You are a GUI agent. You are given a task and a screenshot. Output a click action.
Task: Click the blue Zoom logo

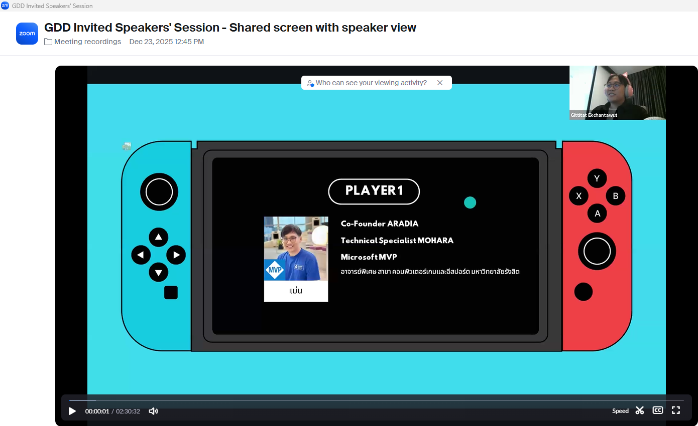(x=27, y=34)
